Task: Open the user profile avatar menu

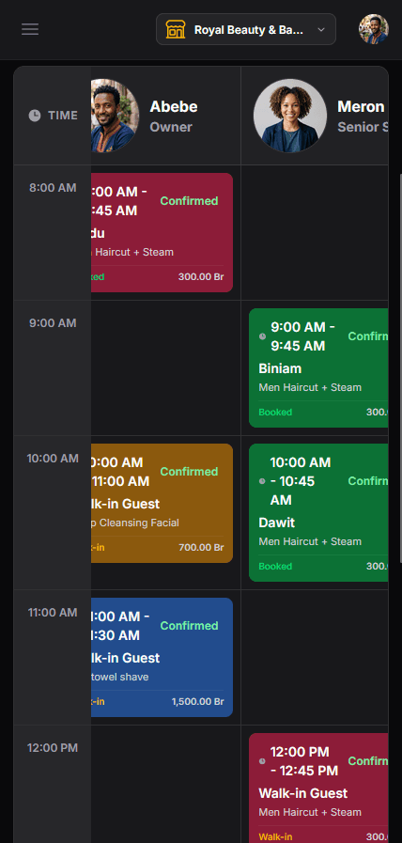Action: (374, 29)
